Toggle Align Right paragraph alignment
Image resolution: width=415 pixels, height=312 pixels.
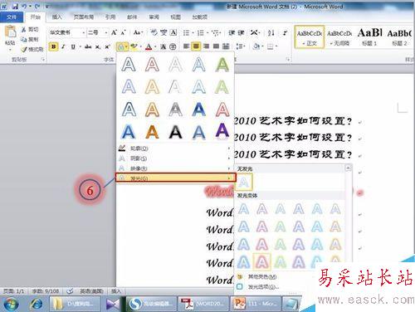(x=206, y=46)
